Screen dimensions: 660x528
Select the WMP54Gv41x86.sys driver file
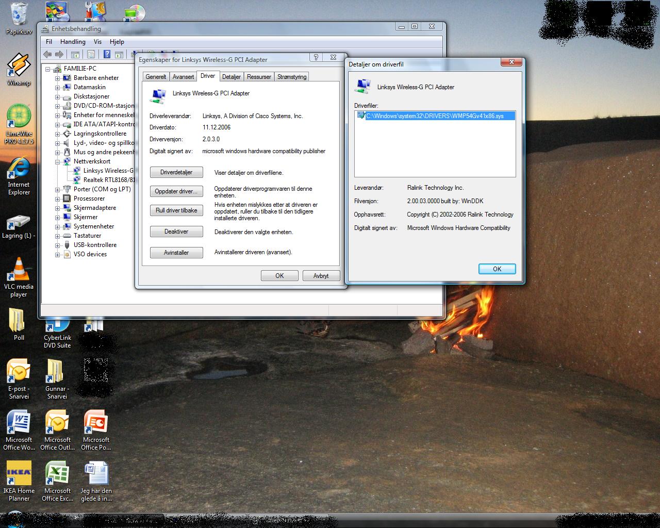click(435, 116)
